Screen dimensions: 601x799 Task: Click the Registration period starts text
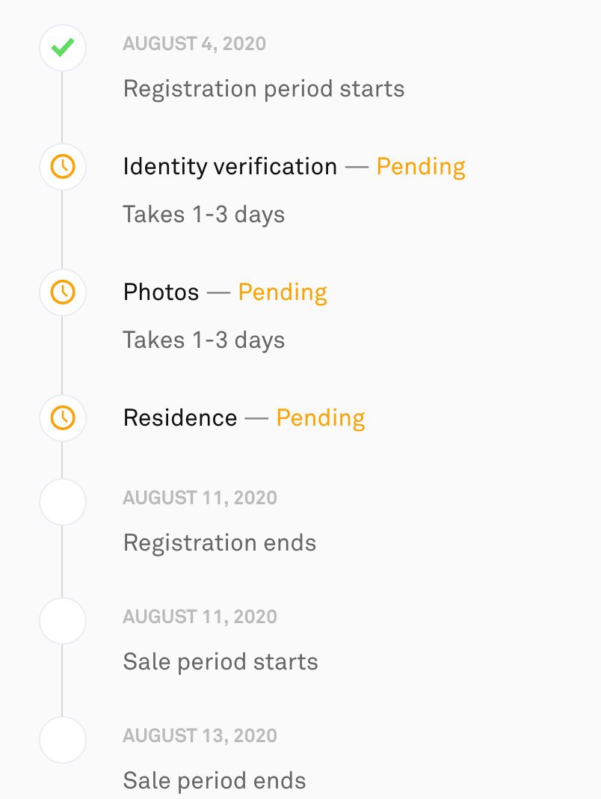[264, 89]
